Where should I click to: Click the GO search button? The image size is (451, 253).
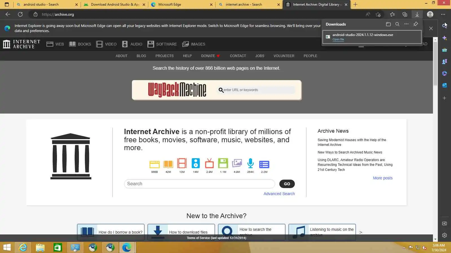pos(287,184)
